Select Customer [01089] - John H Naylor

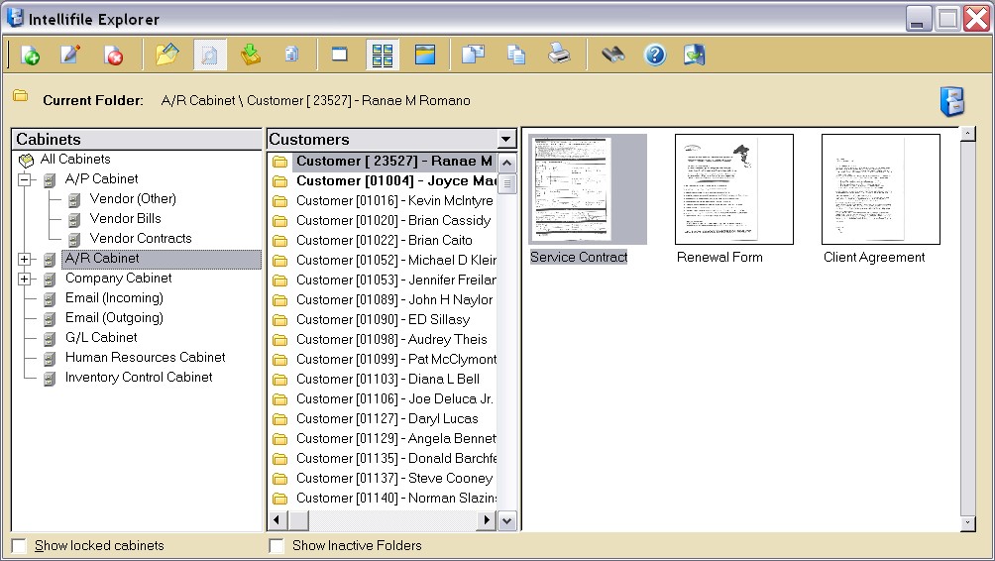click(394, 299)
